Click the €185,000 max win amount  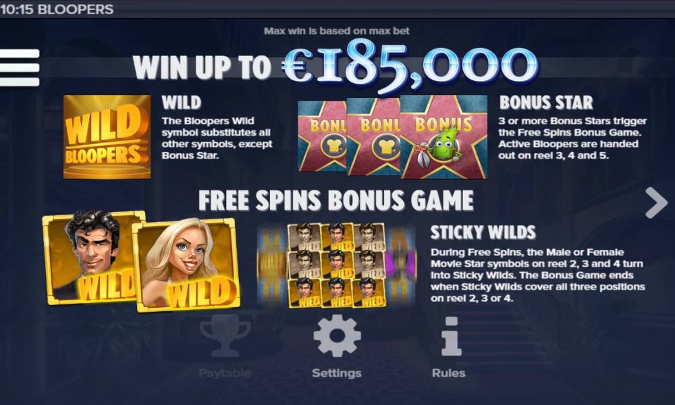(x=410, y=65)
